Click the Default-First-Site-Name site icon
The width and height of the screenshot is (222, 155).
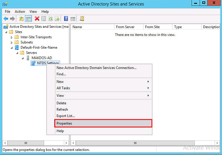pos(17,48)
